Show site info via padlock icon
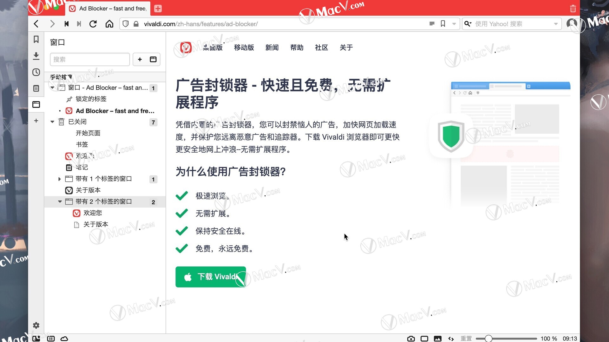This screenshot has height=342, width=609. pyautogui.click(x=136, y=24)
